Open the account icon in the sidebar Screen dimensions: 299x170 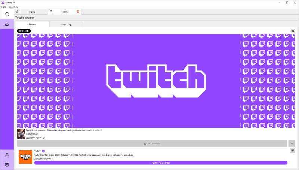(x=7, y=155)
